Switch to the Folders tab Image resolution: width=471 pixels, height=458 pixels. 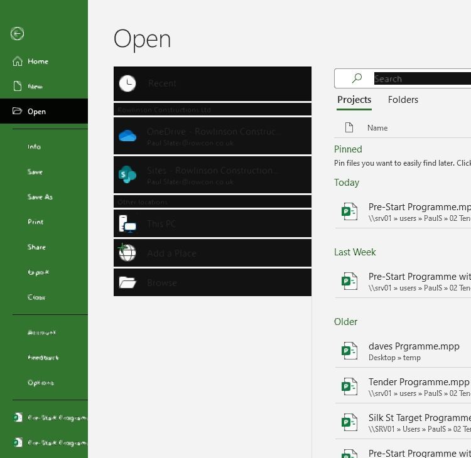403,100
